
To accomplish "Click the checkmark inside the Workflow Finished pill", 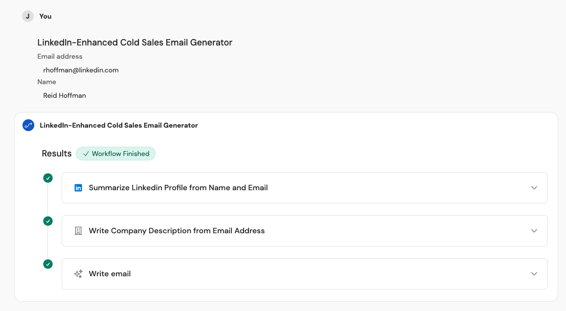I will point(86,154).
